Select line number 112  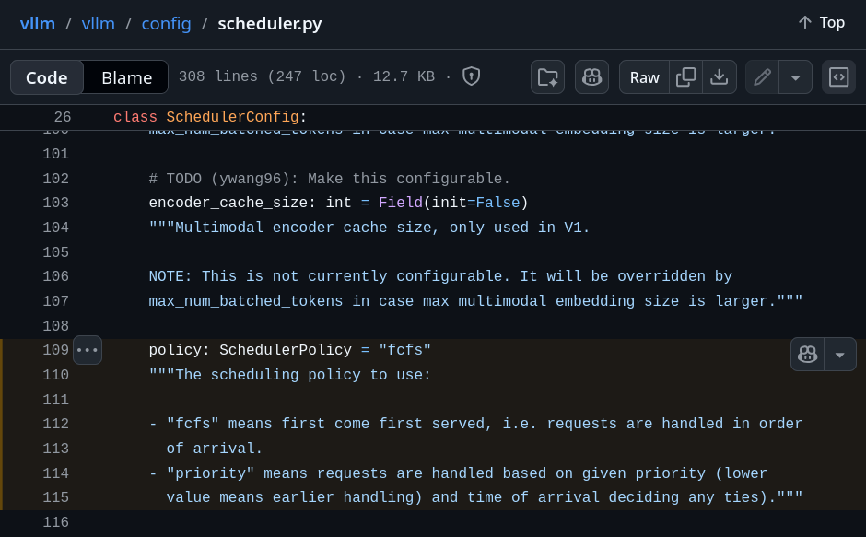56,424
